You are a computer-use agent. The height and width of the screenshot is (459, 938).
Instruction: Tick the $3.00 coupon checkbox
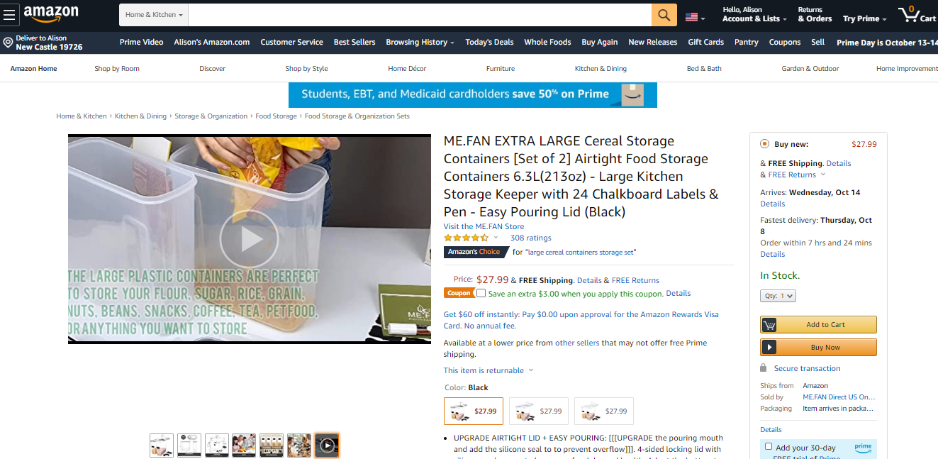481,293
